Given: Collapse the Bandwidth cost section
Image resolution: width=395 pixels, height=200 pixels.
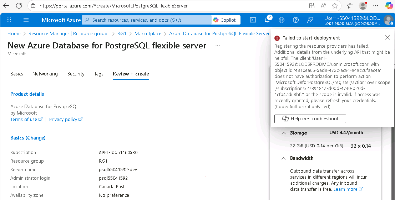Looking at the screenshot, I should [284, 158].
